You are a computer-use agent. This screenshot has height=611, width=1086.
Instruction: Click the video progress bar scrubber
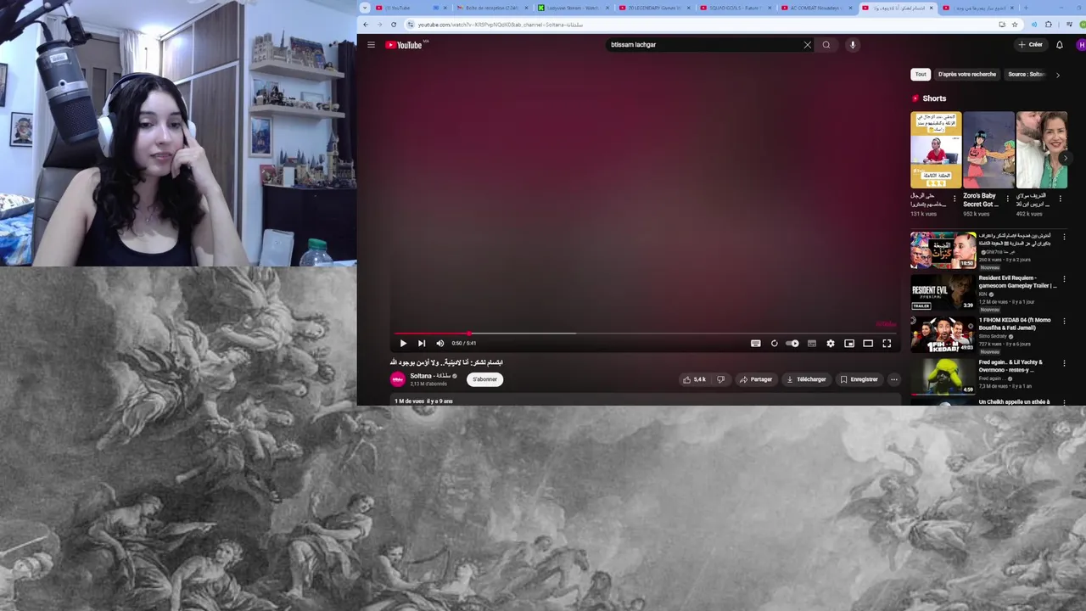pos(469,334)
